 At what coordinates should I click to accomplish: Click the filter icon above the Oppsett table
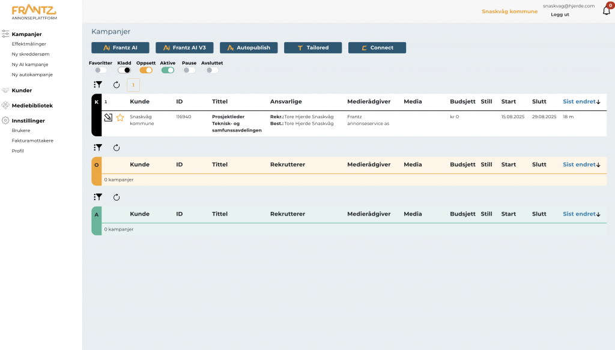98,148
